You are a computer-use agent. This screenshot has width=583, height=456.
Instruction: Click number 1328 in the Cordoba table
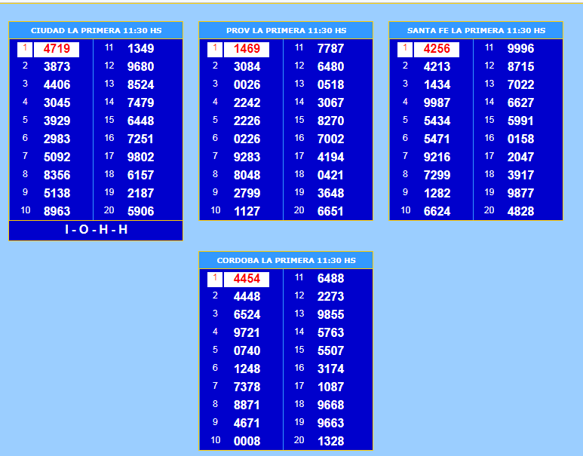pyautogui.click(x=330, y=442)
